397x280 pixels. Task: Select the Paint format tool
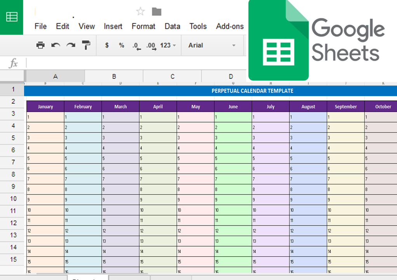(x=86, y=45)
